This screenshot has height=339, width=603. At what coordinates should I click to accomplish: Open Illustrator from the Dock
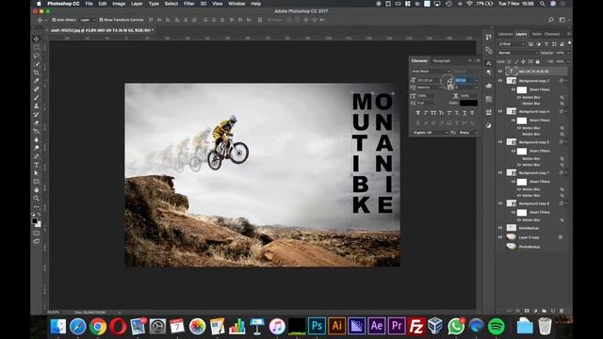coord(337,326)
